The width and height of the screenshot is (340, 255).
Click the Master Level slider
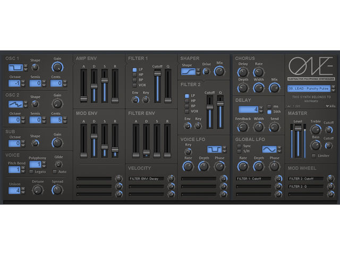pos(298,141)
